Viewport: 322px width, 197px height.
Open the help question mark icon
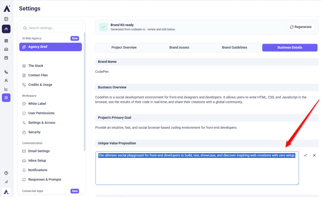click(x=6, y=173)
